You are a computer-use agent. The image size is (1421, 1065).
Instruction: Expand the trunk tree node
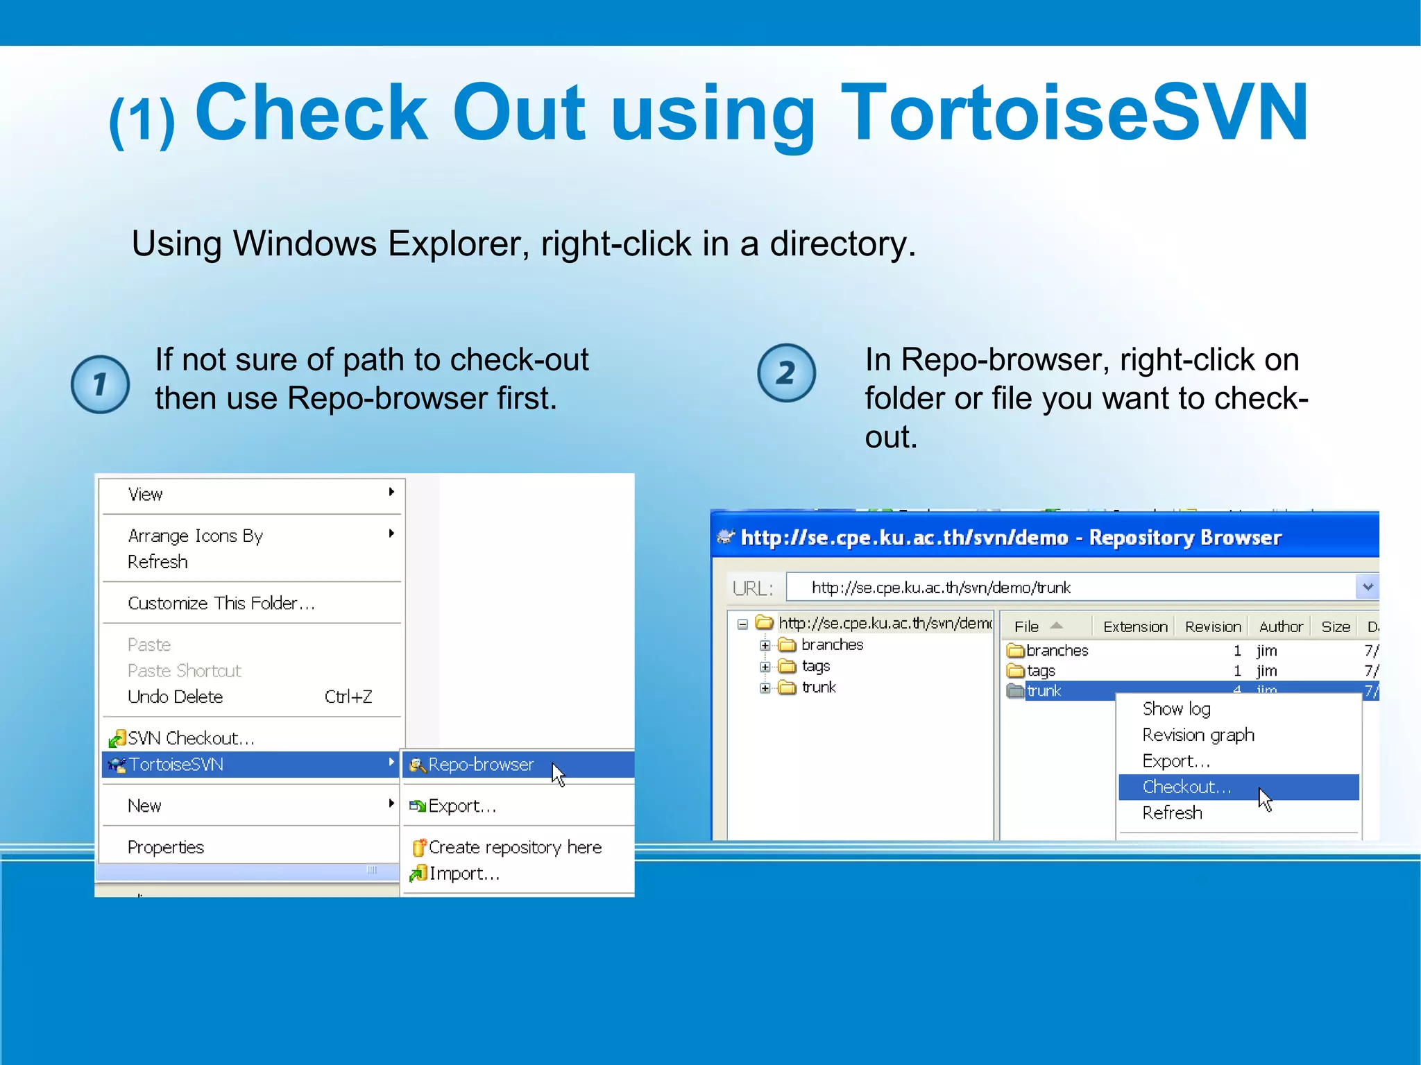(x=765, y=688)
